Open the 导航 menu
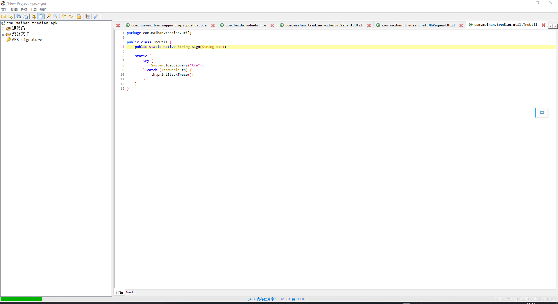Screen dimensions: 558x304 click(x=24, y=10)
